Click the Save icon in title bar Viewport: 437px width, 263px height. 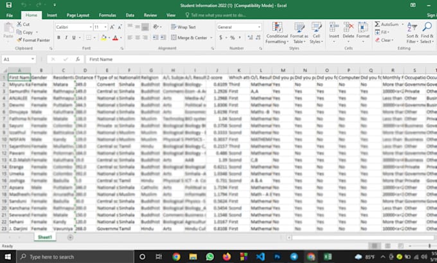[9, 5]
